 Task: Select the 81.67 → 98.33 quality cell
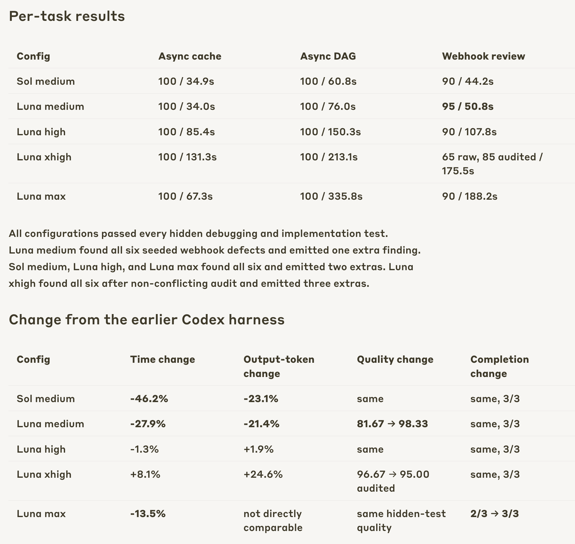tap(392, 424)
